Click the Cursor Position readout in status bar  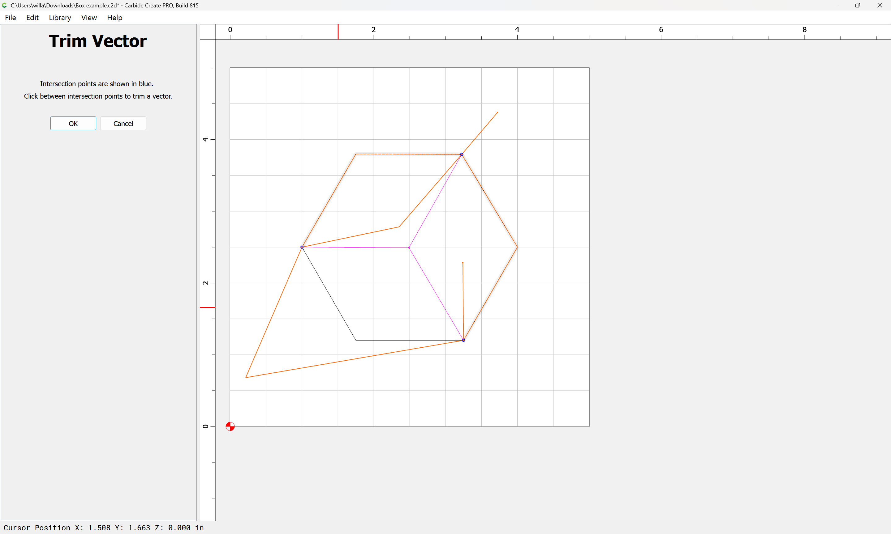coord(104,528)
